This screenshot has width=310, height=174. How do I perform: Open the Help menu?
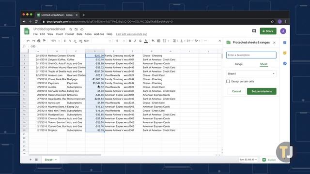pyautogui.click(x=109, y=34)
